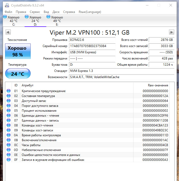Click status dot of attribute 08 Команды хост-чтения
Image resolution: width=179 pixels, height=181 pixels.
click(9, 125)
